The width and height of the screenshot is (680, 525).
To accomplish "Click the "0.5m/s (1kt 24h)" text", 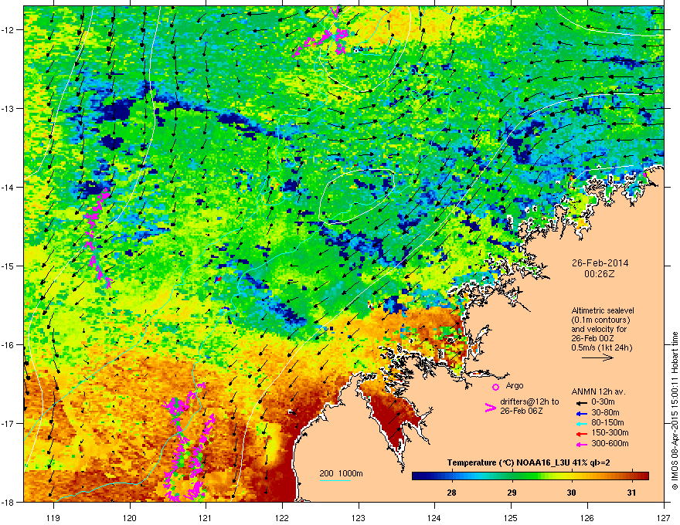I will [601, 347].
